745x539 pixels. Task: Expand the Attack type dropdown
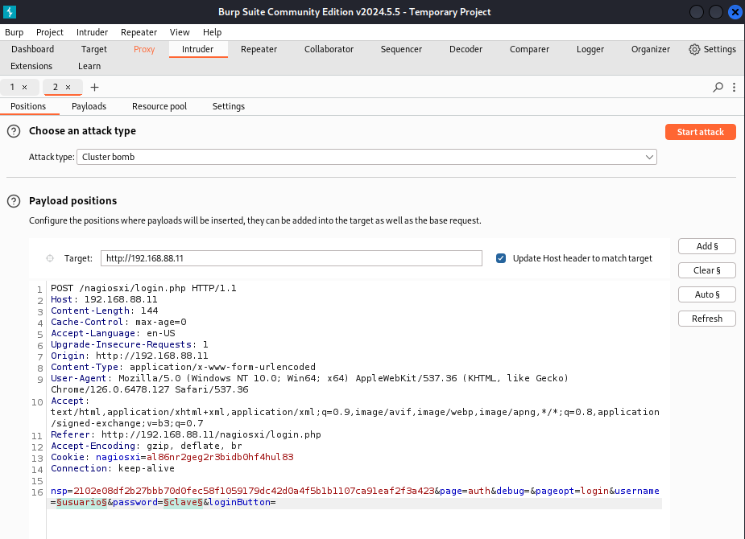pyautogui.click(x=649, y=158)
